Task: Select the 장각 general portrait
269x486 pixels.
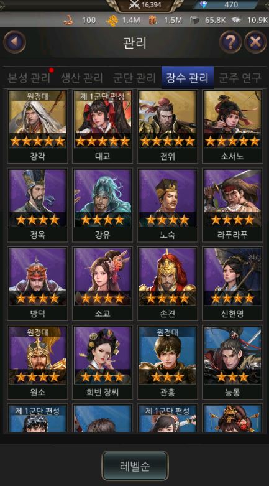Action: click(x=37, y=126)
